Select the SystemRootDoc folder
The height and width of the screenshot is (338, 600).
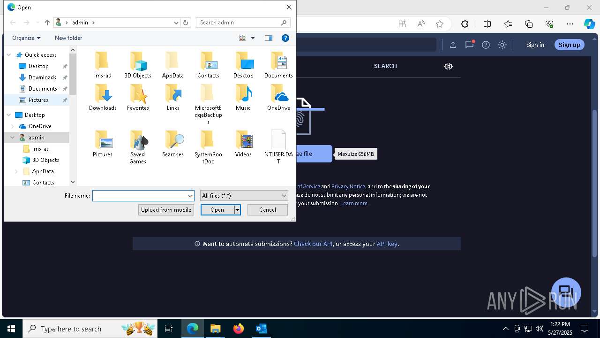pos(208,147)
